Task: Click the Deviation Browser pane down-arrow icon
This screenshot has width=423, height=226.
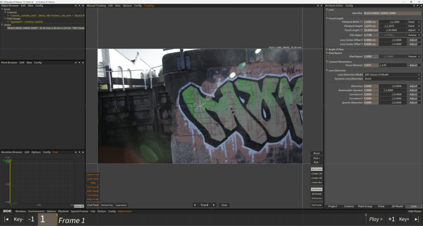Action: 79,152
